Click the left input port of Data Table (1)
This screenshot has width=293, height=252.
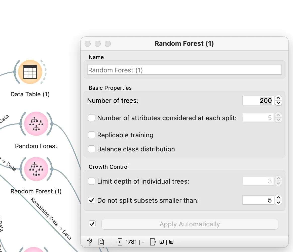click(15, 72)
